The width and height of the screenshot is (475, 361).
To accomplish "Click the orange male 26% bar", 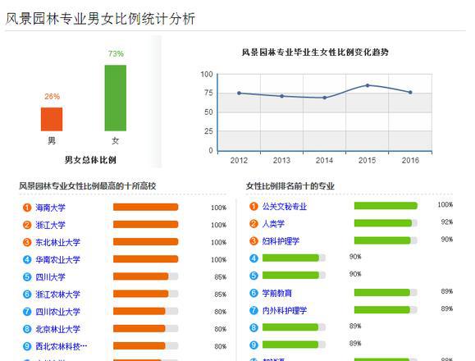I will (52, 119).
